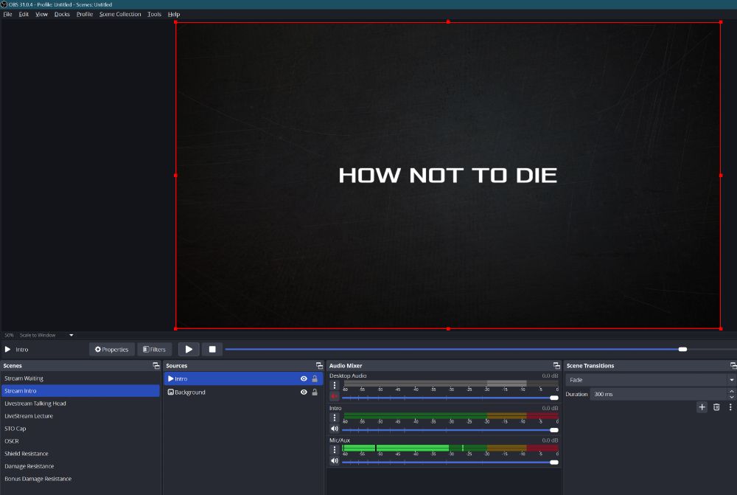Screen dimensions: 737x495
Task: Adjust the Mic/Aux volume slider
Action: [x=450, y=462]
